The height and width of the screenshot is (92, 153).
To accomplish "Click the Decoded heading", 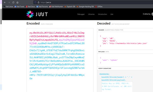I will 104,24.
